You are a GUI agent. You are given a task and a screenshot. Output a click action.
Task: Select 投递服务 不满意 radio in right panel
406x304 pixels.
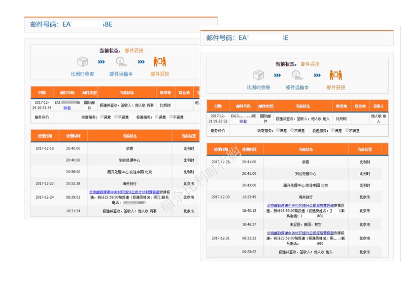347,130
